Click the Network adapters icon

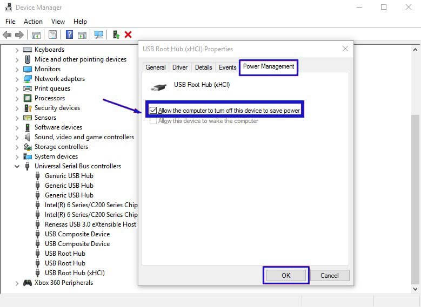pos(28,79)
